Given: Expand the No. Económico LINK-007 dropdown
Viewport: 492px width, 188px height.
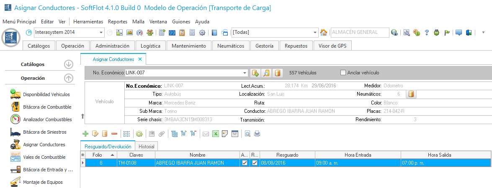Looking at the screenshot, I should point(245,73).
